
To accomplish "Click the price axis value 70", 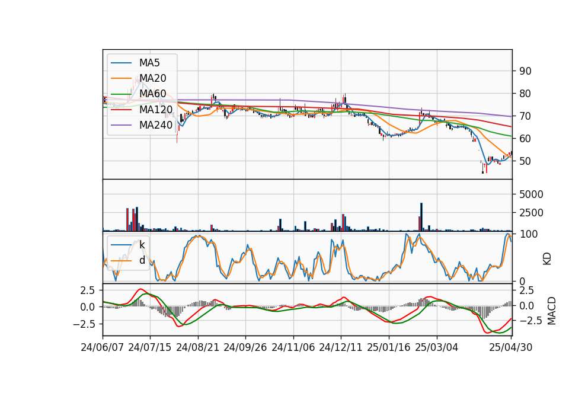I will [x=525, y=116].
